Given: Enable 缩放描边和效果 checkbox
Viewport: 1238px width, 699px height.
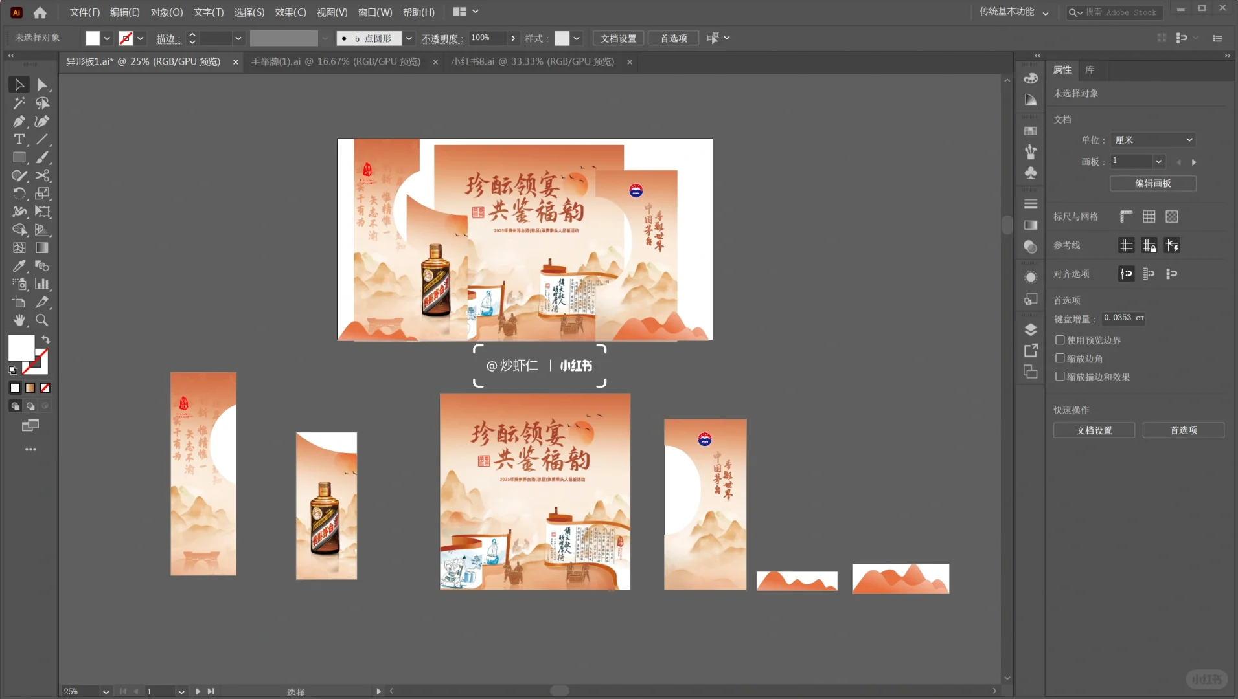Looking at the screenshot, I should tap(1060, 376).
